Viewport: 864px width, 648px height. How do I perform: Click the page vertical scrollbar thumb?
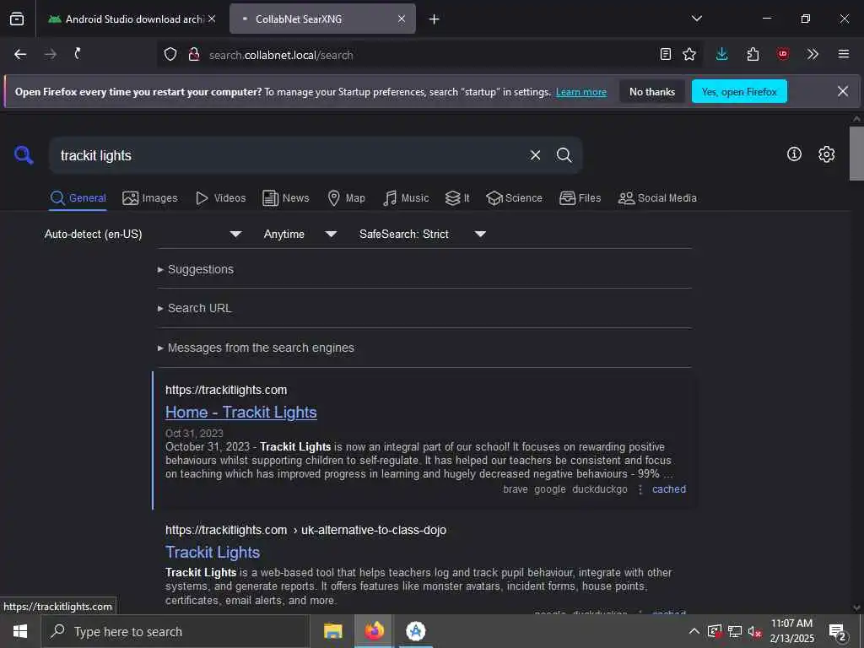coord(856,154)
